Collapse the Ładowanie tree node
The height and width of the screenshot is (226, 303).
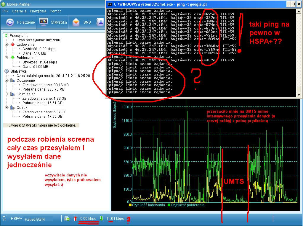click(x=7, y=44)
